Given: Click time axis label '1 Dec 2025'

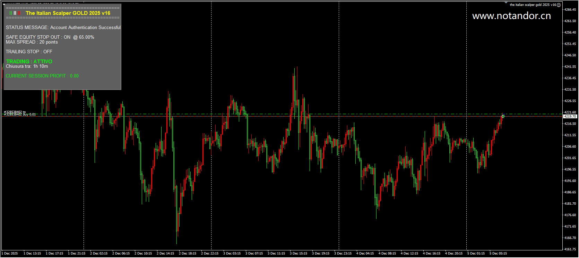Looking at the screenshot, I should point(10,254).
